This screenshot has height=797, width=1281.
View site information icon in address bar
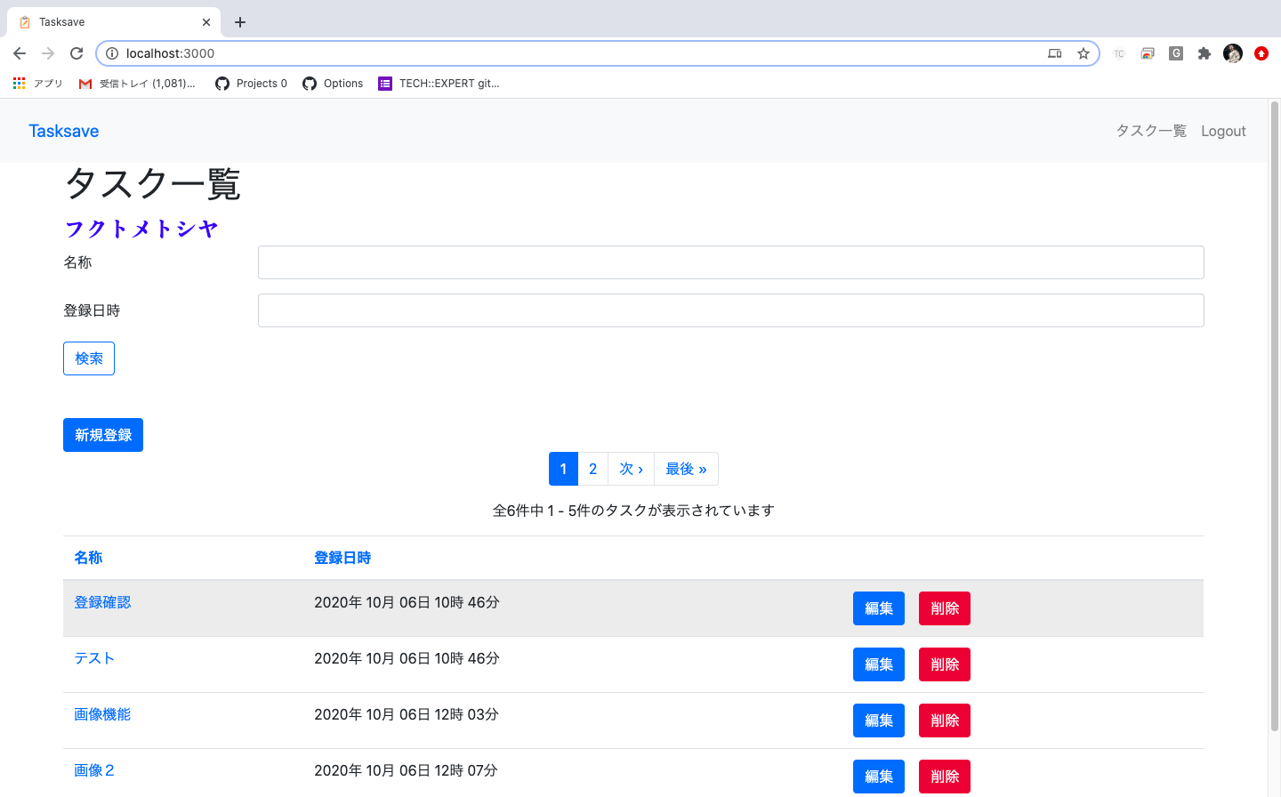pyautogui.click(x=112, y=53)
